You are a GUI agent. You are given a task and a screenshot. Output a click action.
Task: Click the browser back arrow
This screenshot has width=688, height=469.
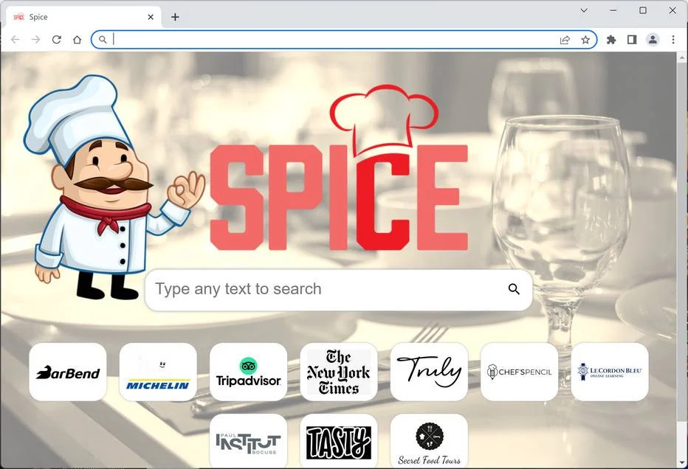(x=16, y=40)
